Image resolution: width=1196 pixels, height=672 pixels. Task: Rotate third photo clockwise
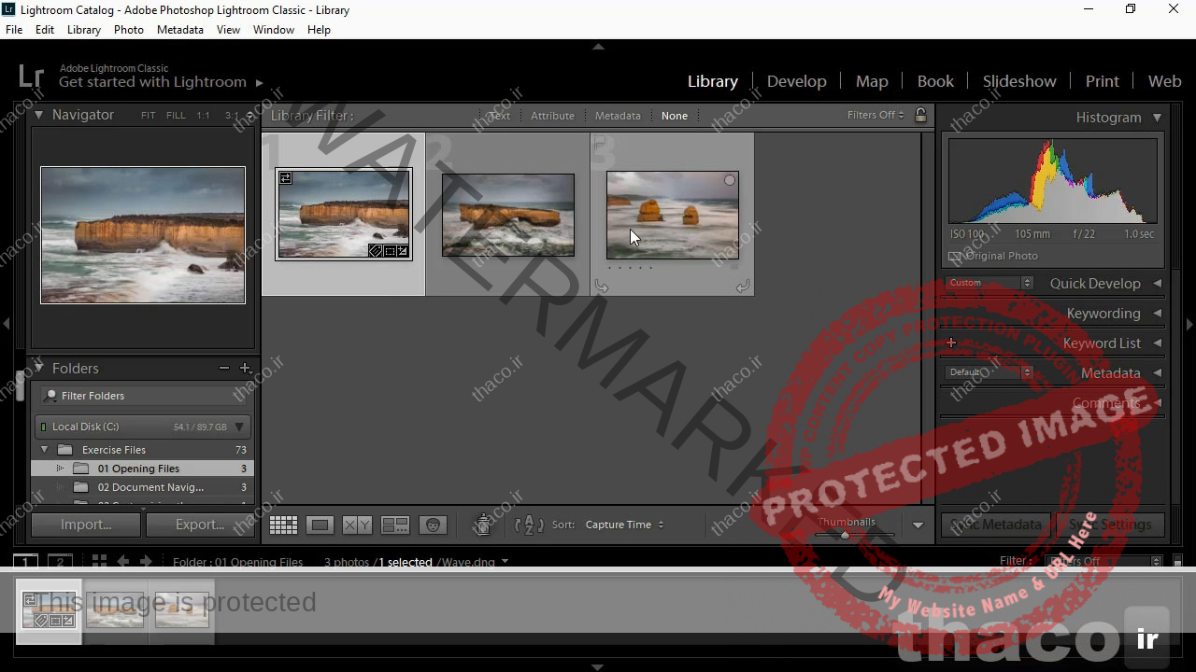click(743, 287)
